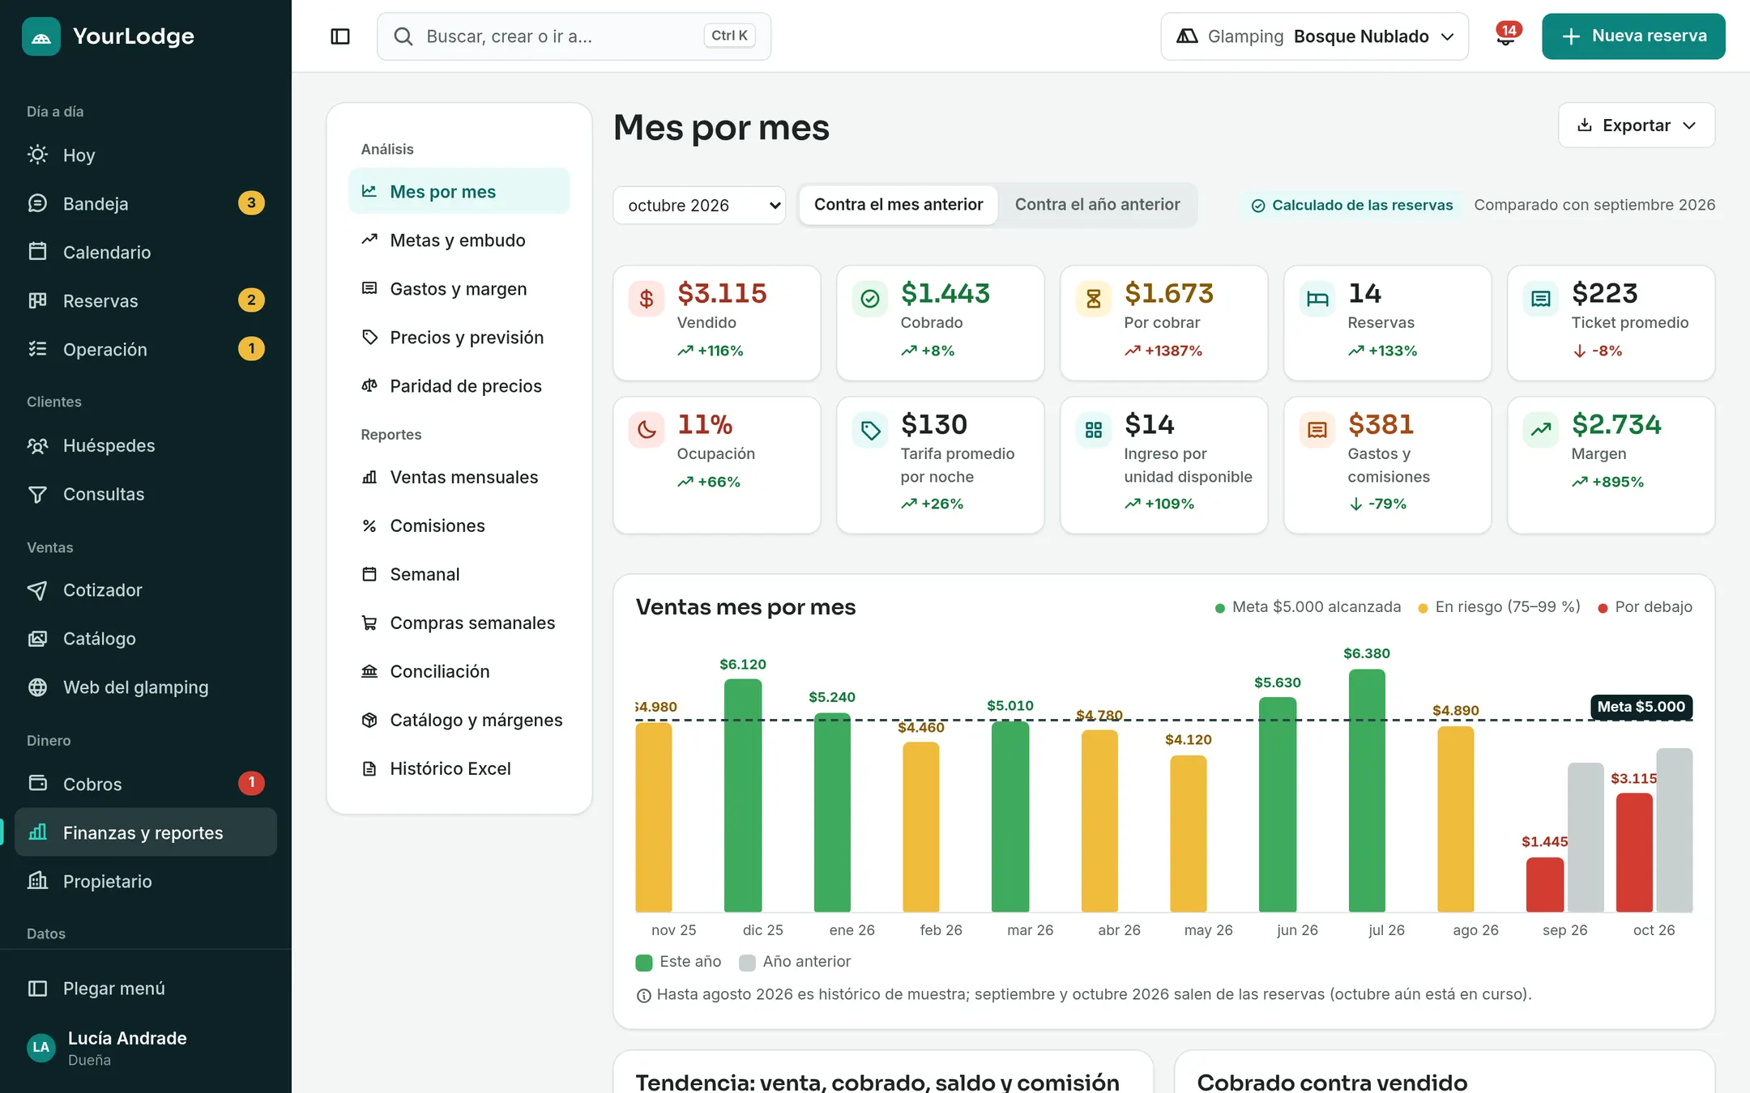The width and height of the screenshot is (1750, 1093).
Task: Open Bandeja inbox in sidebar
Action: (146, 203)
